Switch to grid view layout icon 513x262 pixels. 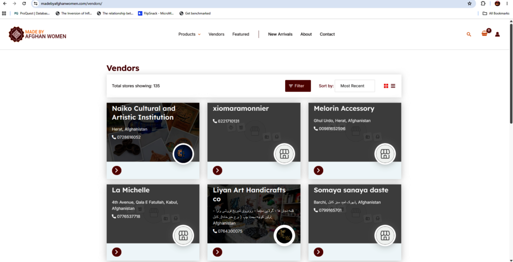tap(386, 86)
